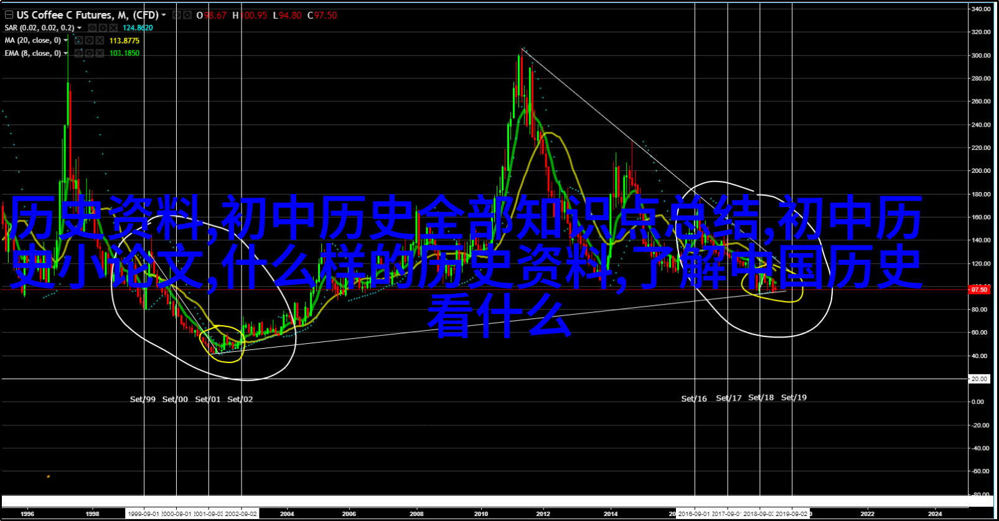Remove the SAR indicator with its X icon
The width and height of the screenshot is (999, 521).
[x=113, y=28]
